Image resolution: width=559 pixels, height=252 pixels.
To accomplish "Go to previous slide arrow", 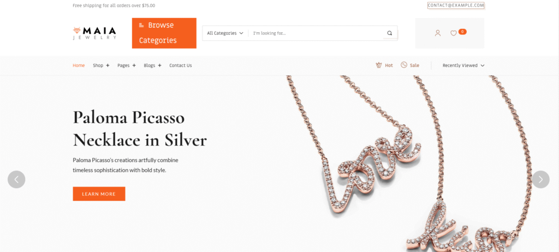I will 16,179.
